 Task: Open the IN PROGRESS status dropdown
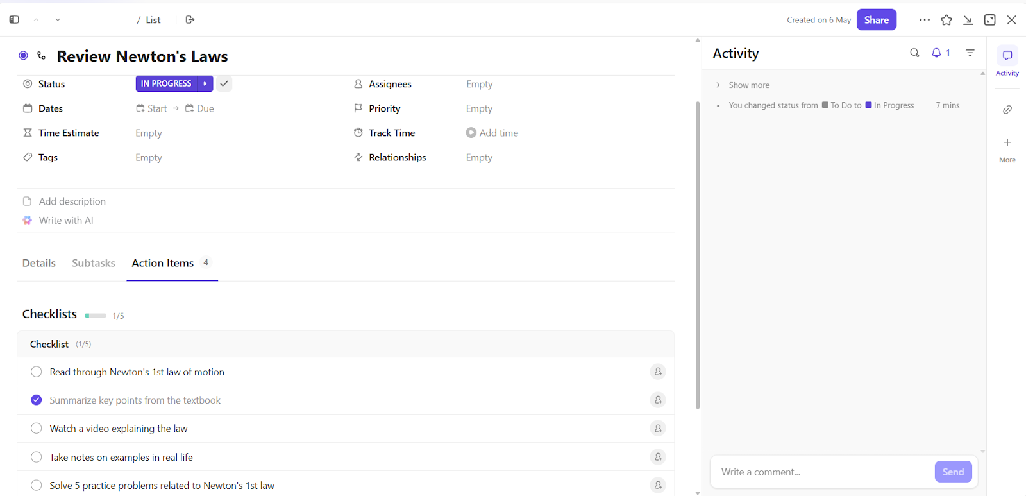coord(167,84)
